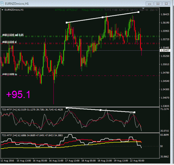174x165 pixels.
Task: Click the '17 Aug 13:00' time axis label
Action: pos(72,161)
